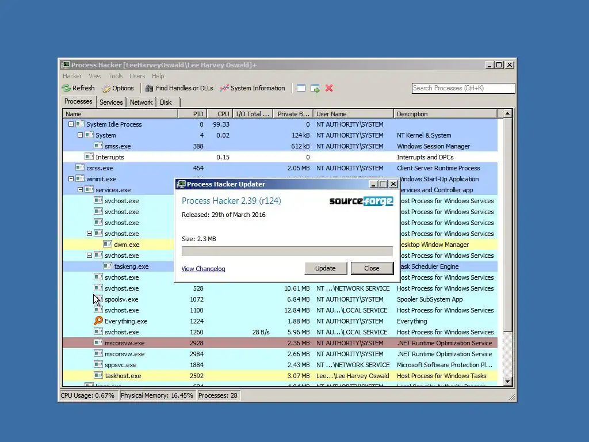Viewport: 589px width, 442px height.
Task: Switch to the Network tab
Action: pyautogui.click(x=141, y=102)
